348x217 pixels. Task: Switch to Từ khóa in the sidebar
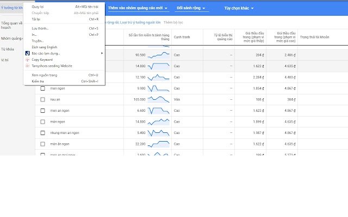pyautogui.click(x=8, y=49)
